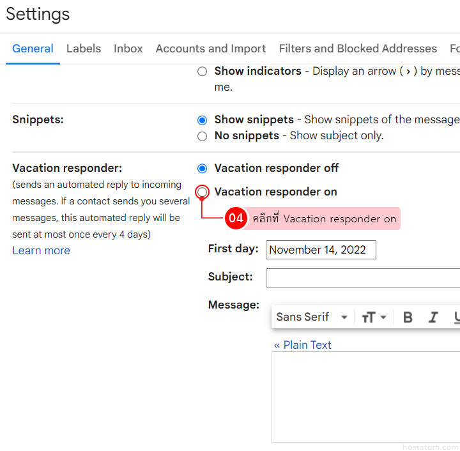Choose the No snippets option
This screenshot has height=451, width=460.
pyautogui.click(x=203, y=136)
